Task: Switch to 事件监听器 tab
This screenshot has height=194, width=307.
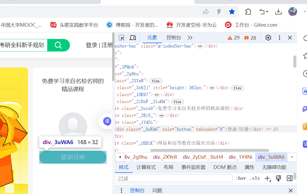Action: (193, 167)
